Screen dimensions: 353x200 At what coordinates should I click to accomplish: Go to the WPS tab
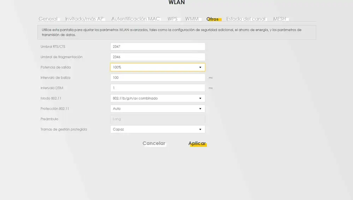tap(172, 19)
